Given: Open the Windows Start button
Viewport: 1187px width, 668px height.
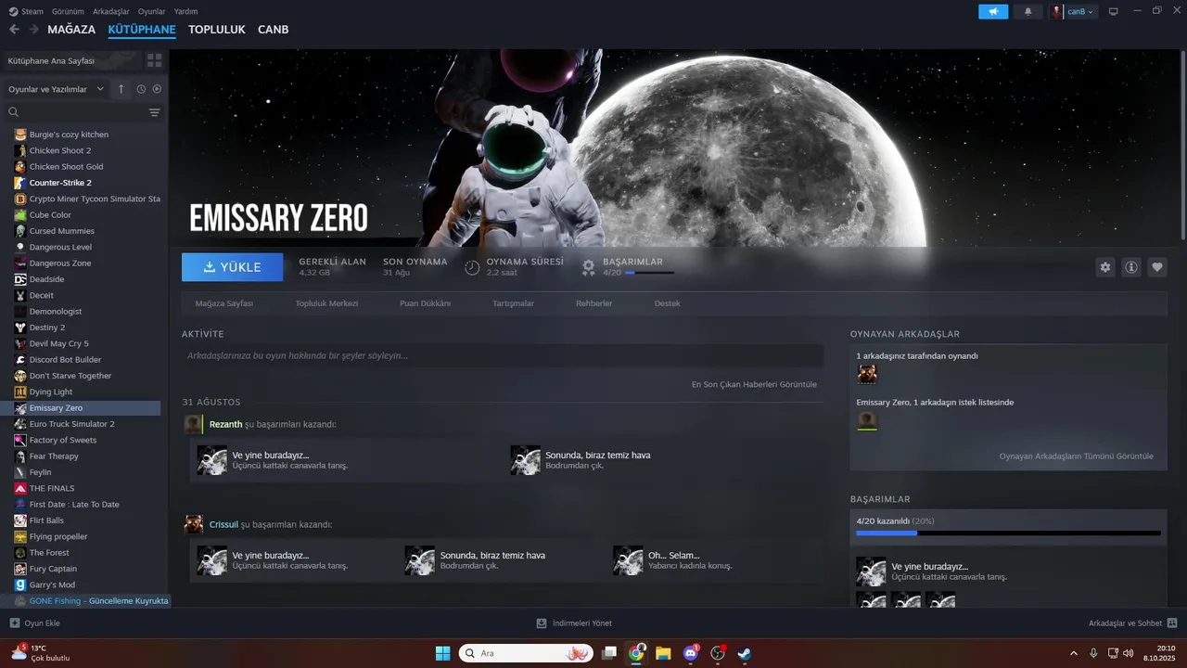Looking at the screenshot, I should pos(442,653).
